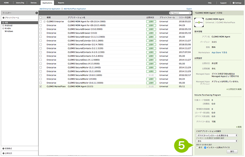Check the CLOMO SecuredMailer (15300) row
The width and height of the screenshot is (245, 157).
(x=41, y=79)
